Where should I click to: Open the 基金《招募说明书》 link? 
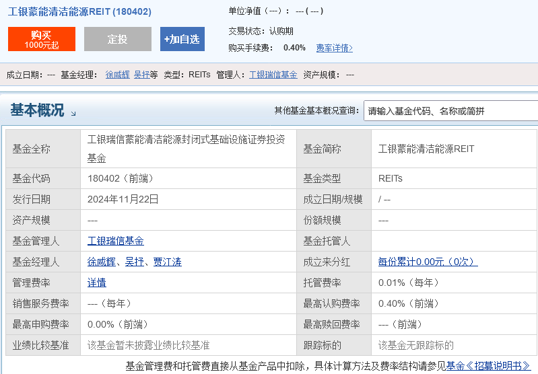point(488,366)
